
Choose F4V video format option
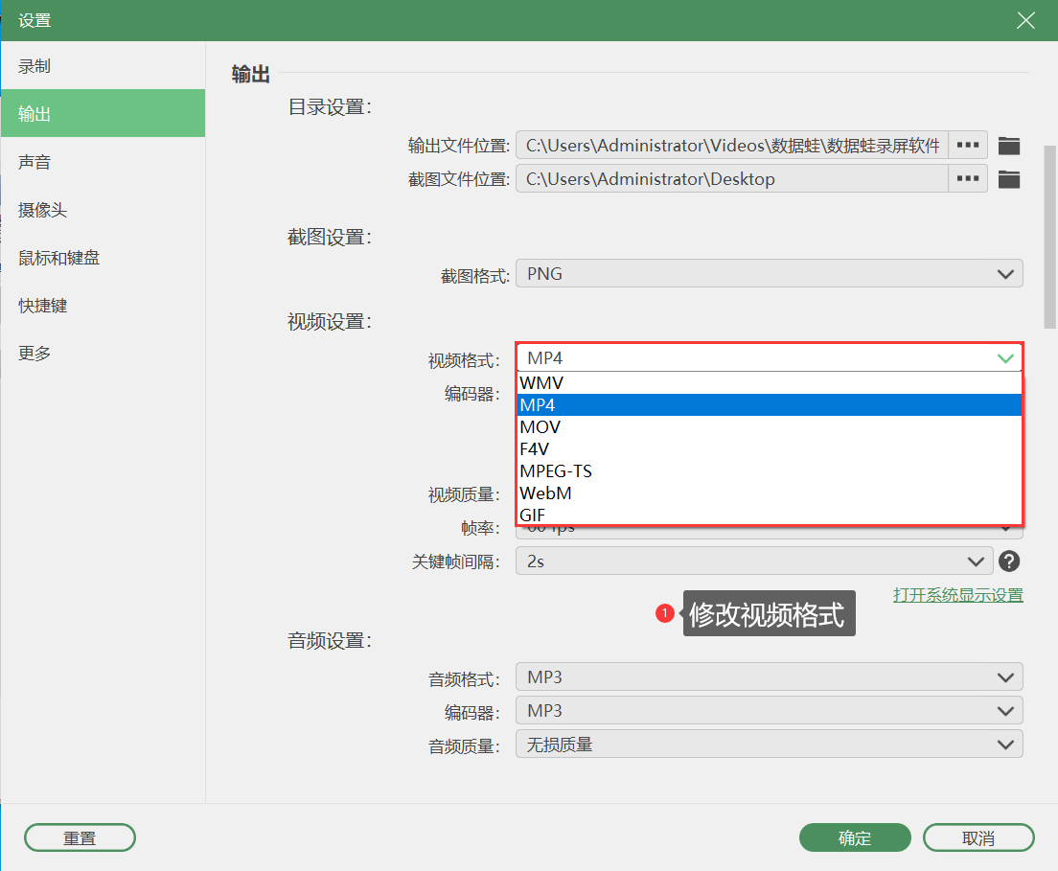(770, 448)
